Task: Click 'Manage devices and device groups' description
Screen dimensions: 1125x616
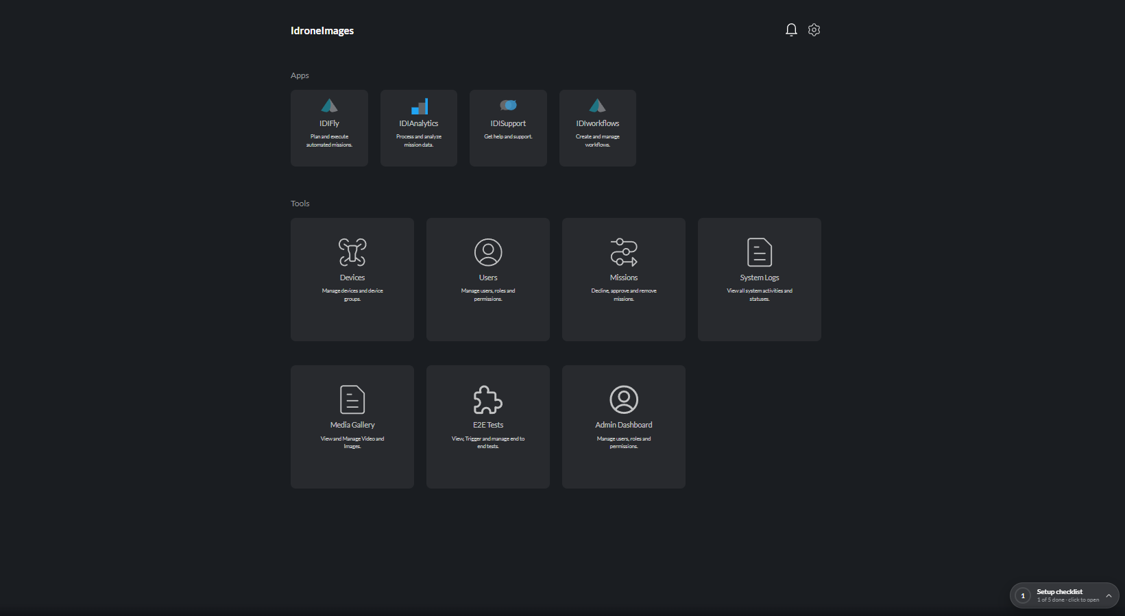Action: click(x=352, y=295)
